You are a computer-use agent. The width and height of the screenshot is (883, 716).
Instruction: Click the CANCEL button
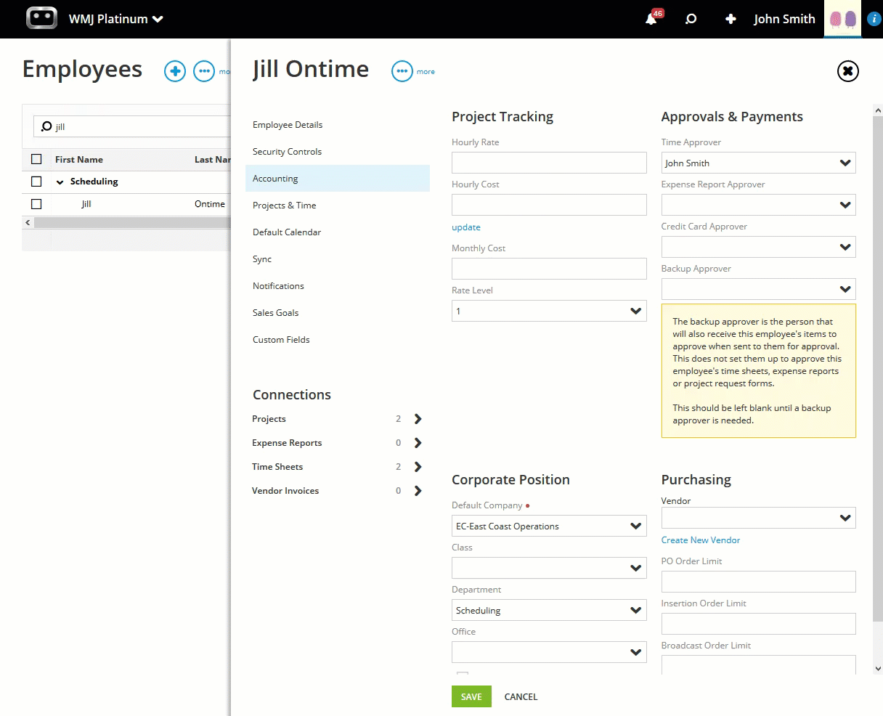pos(521,697)
